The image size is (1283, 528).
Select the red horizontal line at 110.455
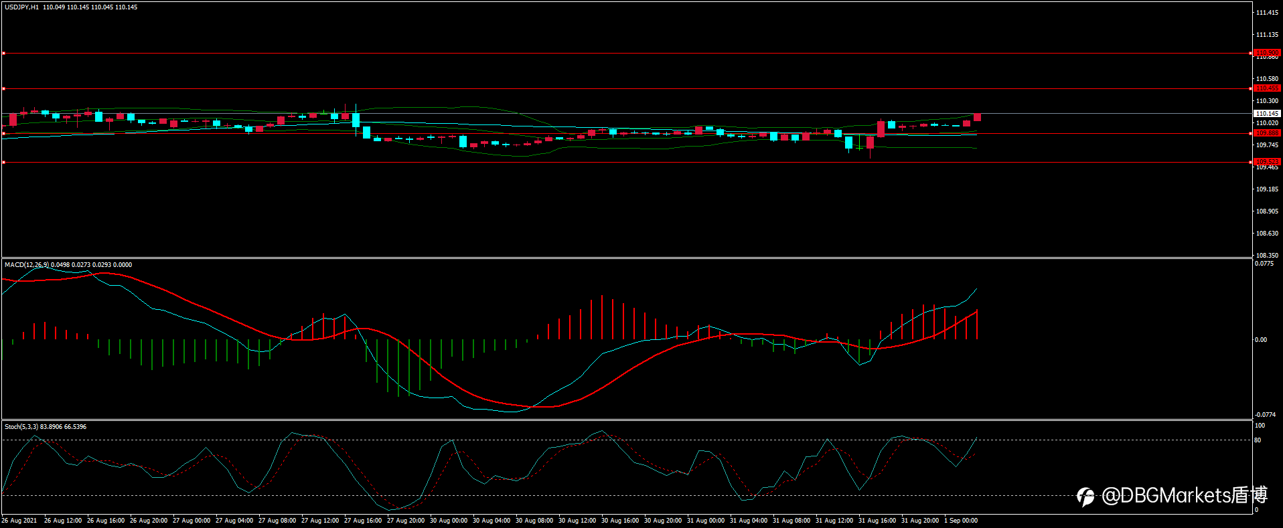point(627,88)
